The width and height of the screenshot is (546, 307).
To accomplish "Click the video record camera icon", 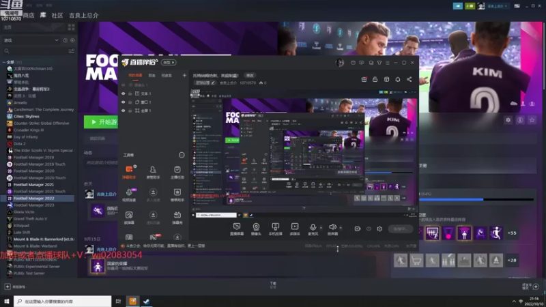I will [x=357, y=229].
